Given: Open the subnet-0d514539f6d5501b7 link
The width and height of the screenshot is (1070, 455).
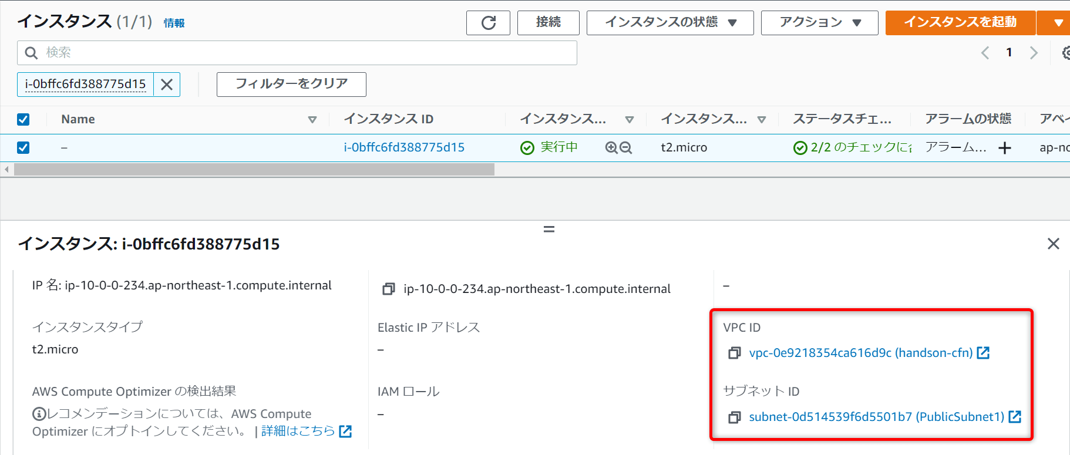Looking at the screenshot, I should (877, 417).
